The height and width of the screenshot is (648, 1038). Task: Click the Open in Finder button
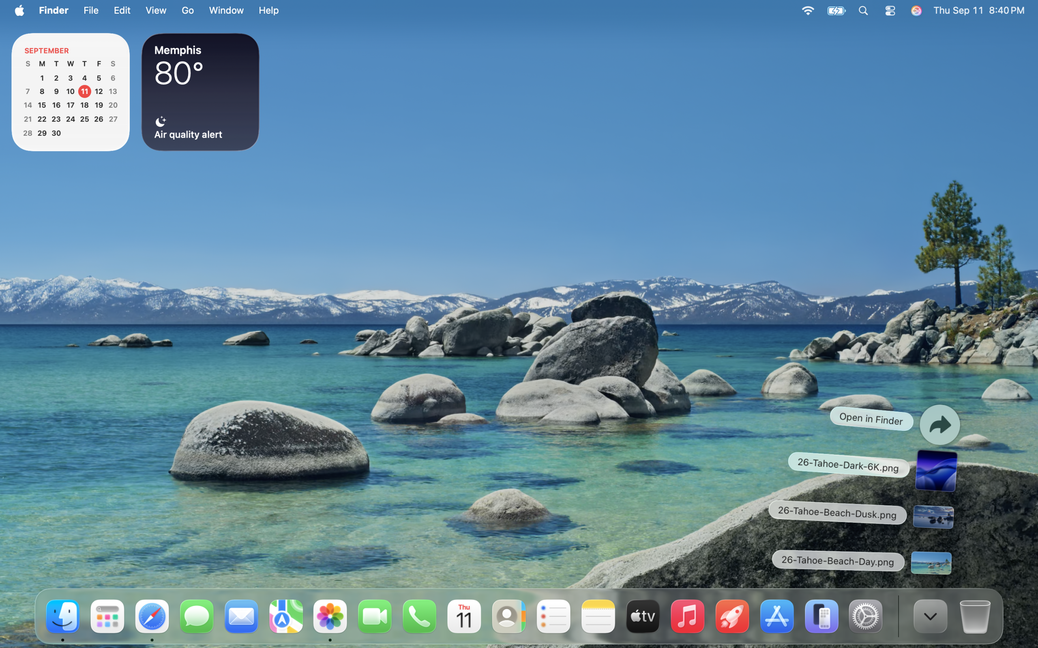pyautogui.click(x=939, y=425)
